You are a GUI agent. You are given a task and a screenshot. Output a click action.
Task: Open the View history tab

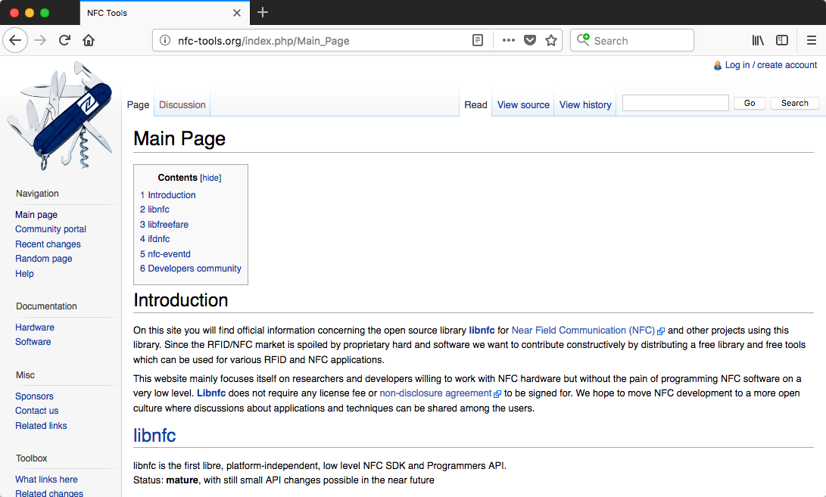pos(585,105)
